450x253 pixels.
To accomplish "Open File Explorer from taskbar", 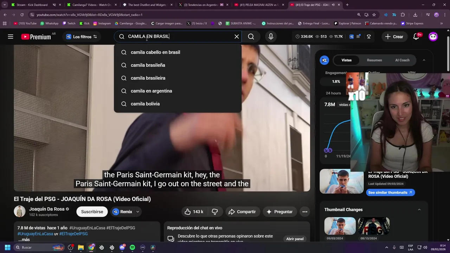I will (81, 247).
